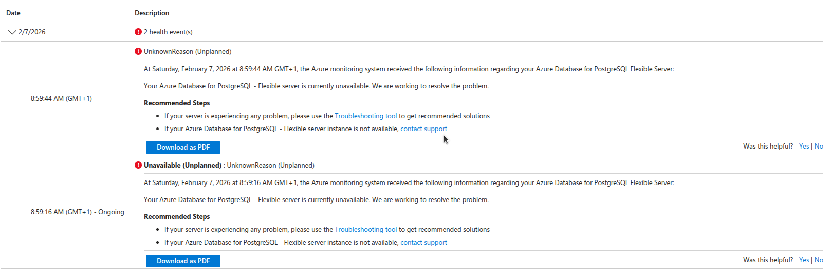Select the 8:59:44 AM (GMT+1) timestamp
The image size is (831, 274).
coord(61,99)
